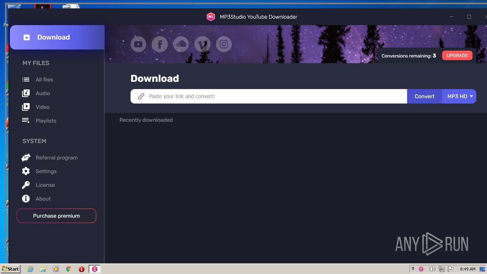The image size is (487, 274).
Task: Maximize the MP3Studio window
Action: [469, 17]
